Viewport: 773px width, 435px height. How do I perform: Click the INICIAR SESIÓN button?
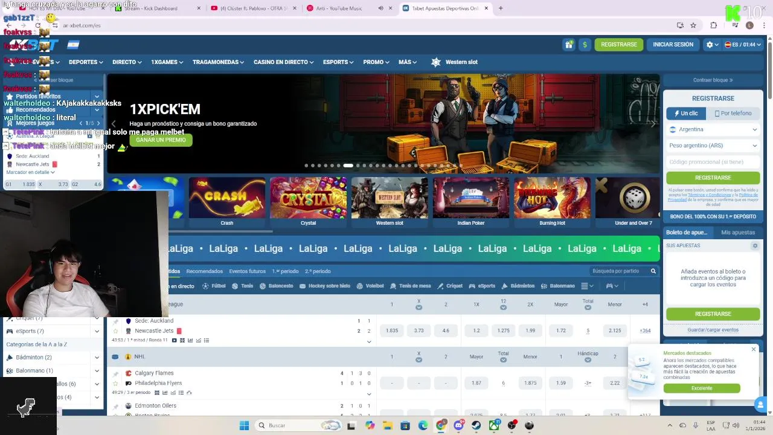tap(673, 45)
